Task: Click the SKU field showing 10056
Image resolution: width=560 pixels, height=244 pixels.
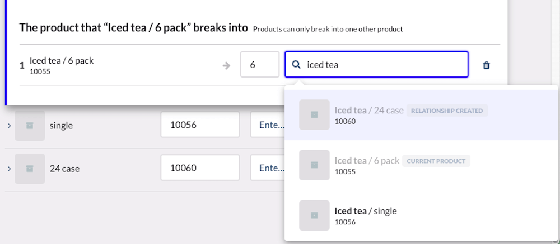Action: pyautogui.click(x=200, y=125)
